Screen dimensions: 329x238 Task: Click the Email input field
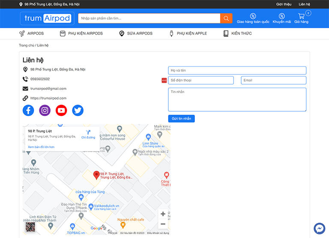click(x=273, y=80)
